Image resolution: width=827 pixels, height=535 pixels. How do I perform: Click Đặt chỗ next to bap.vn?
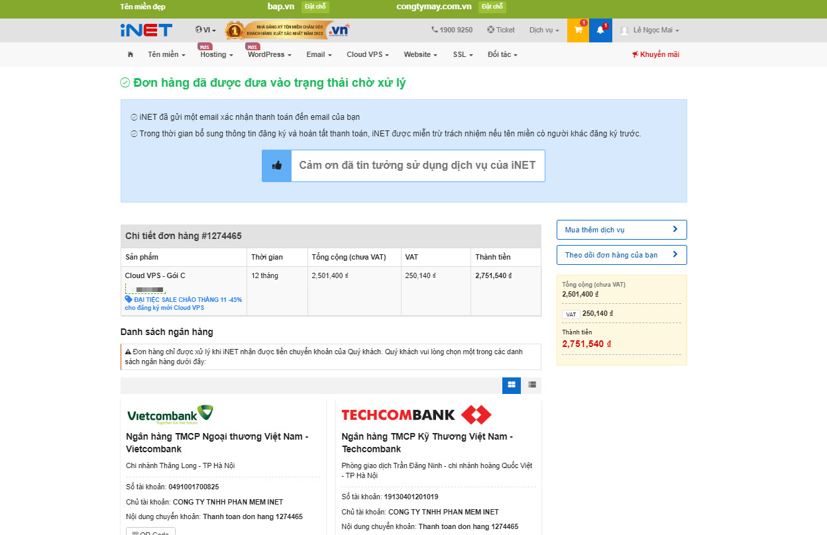315,7
